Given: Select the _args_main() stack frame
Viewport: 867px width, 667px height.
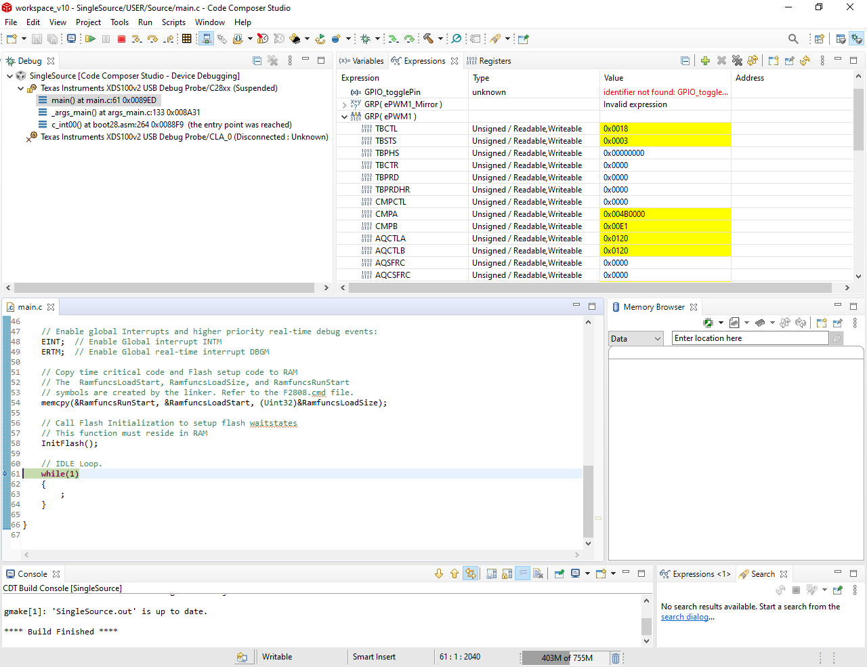Looking at the screenshot, I should click(125, 113).
